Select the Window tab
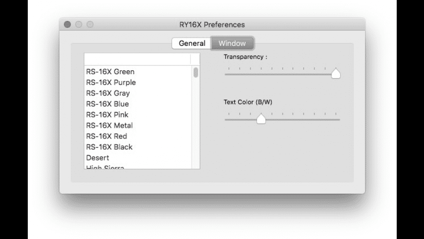This screenshot has width=424, height=239. 232,43
